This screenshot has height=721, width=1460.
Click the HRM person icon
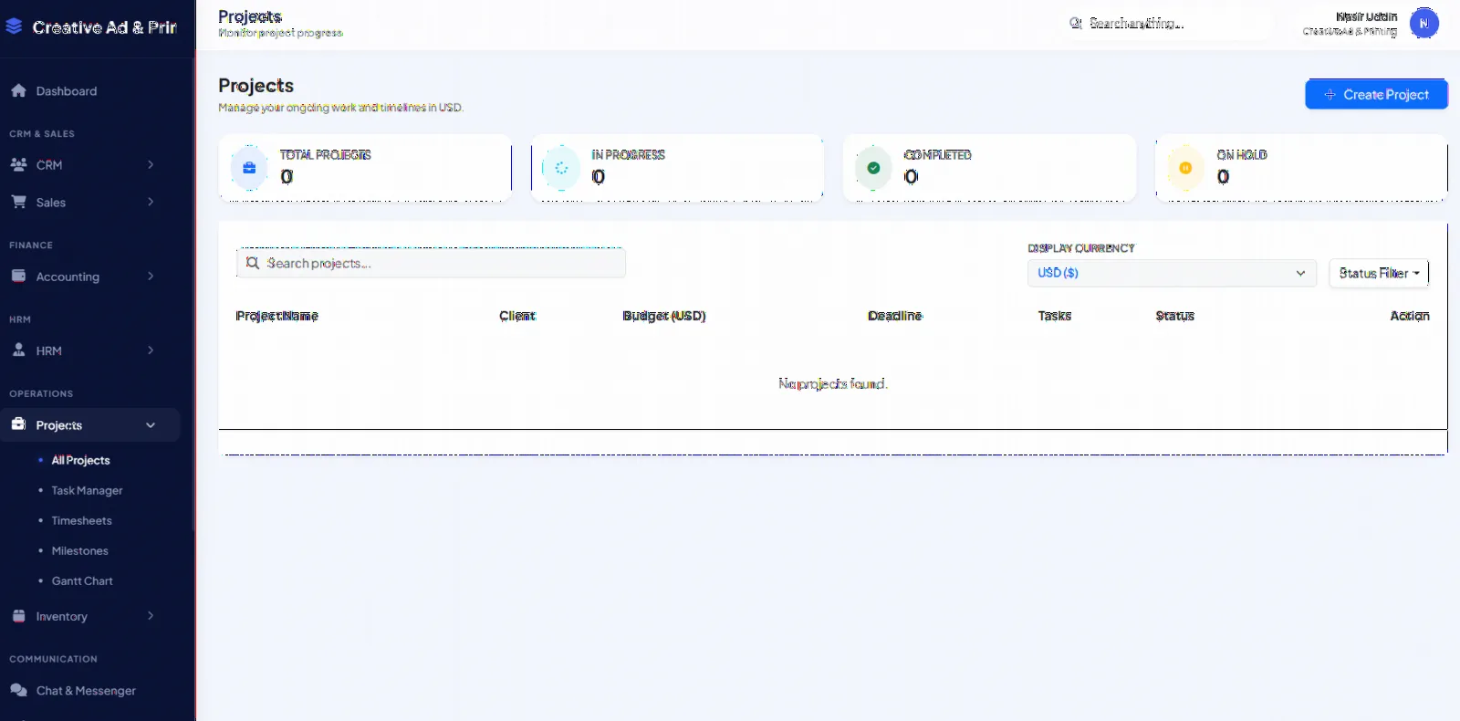tap(18, 350)
